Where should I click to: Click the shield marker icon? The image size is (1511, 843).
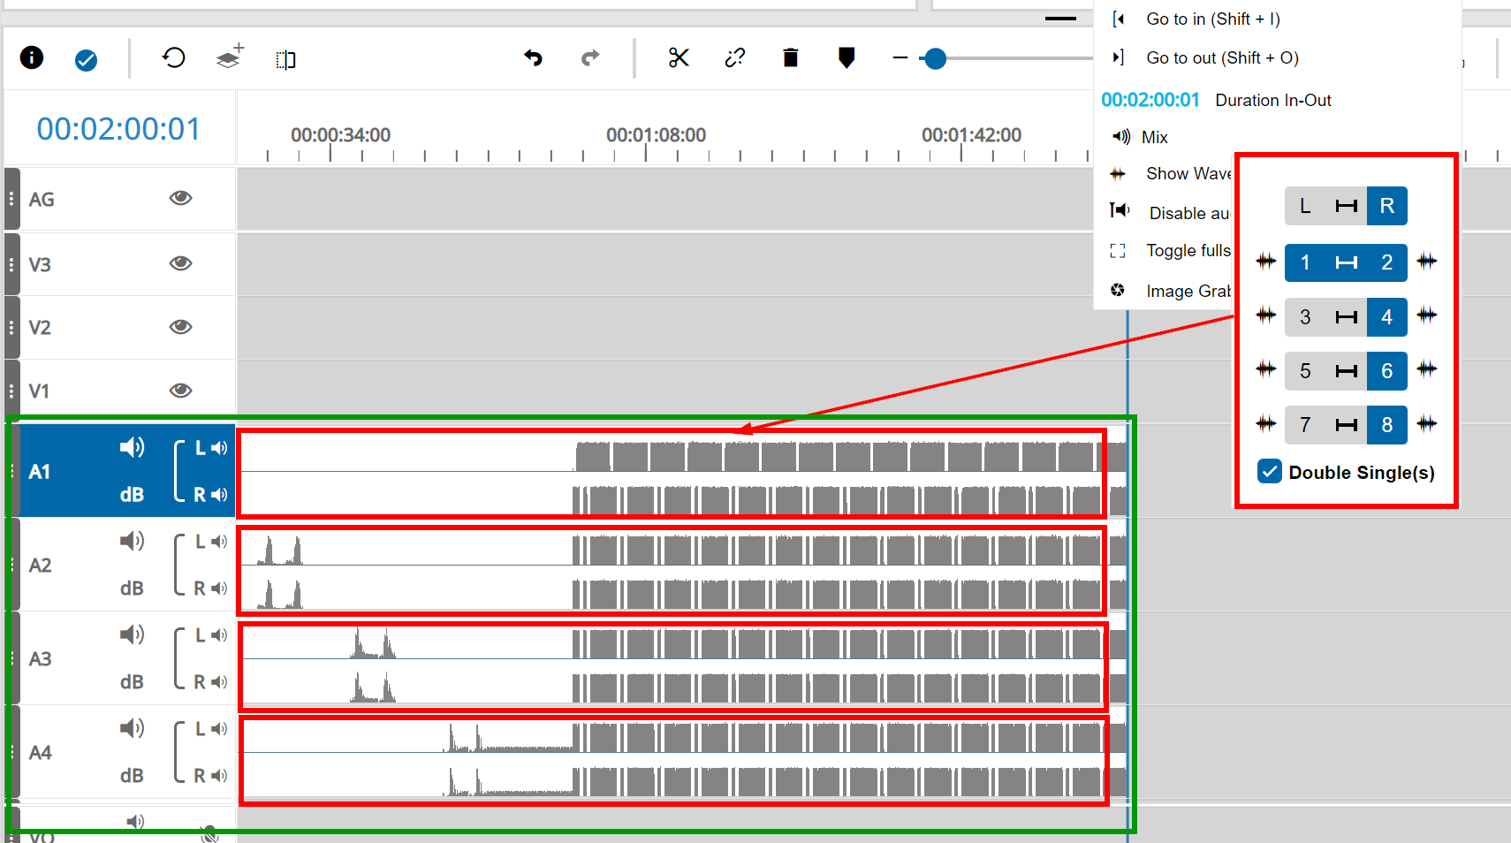pos(847,58)
